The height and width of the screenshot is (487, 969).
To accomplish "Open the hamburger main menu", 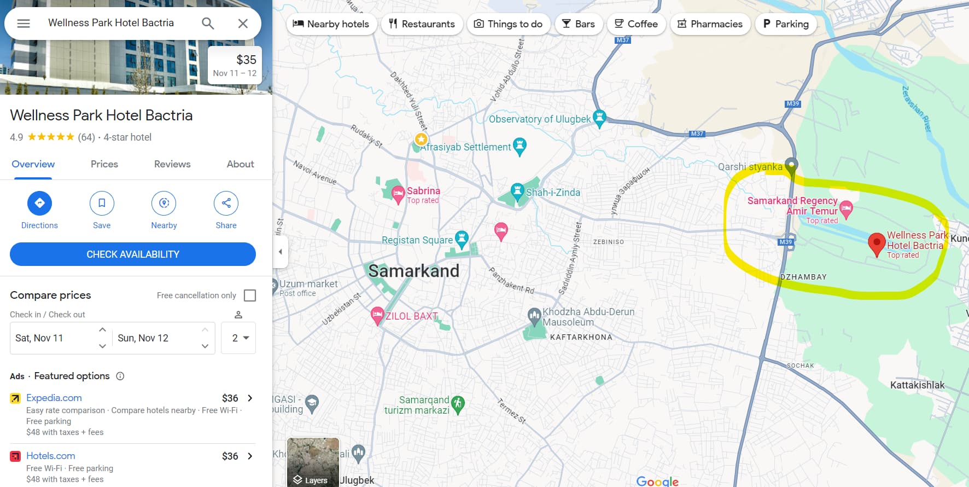I will point(24,24).
